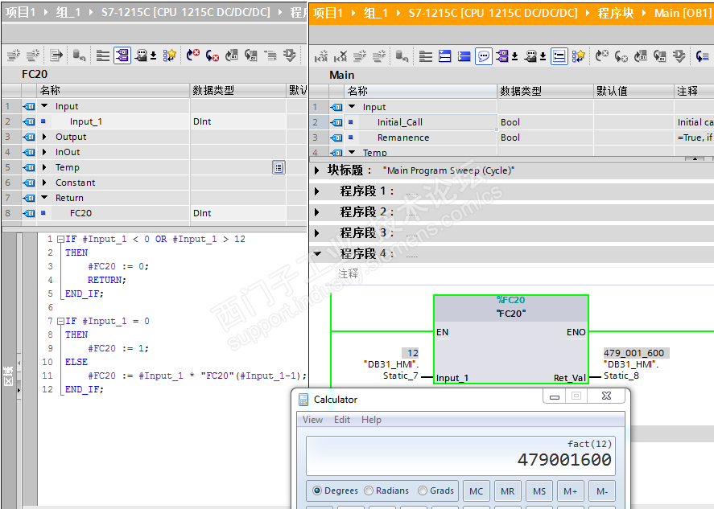Select Initial_Call row in Main interface
The width and height of the screenshot is (714, 509).
pos(511,122)
